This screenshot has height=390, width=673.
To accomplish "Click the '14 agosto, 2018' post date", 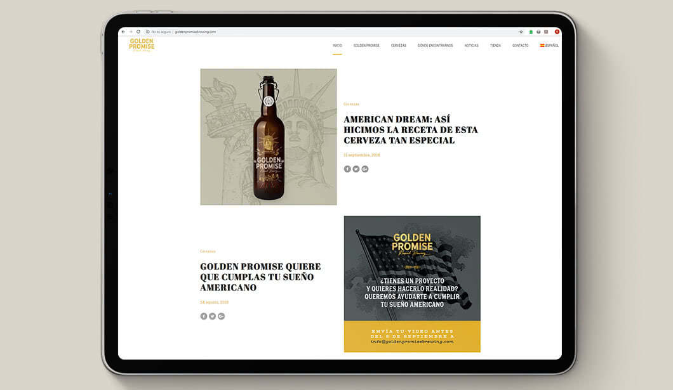I will pyautogui.click(x=214, y=302).
